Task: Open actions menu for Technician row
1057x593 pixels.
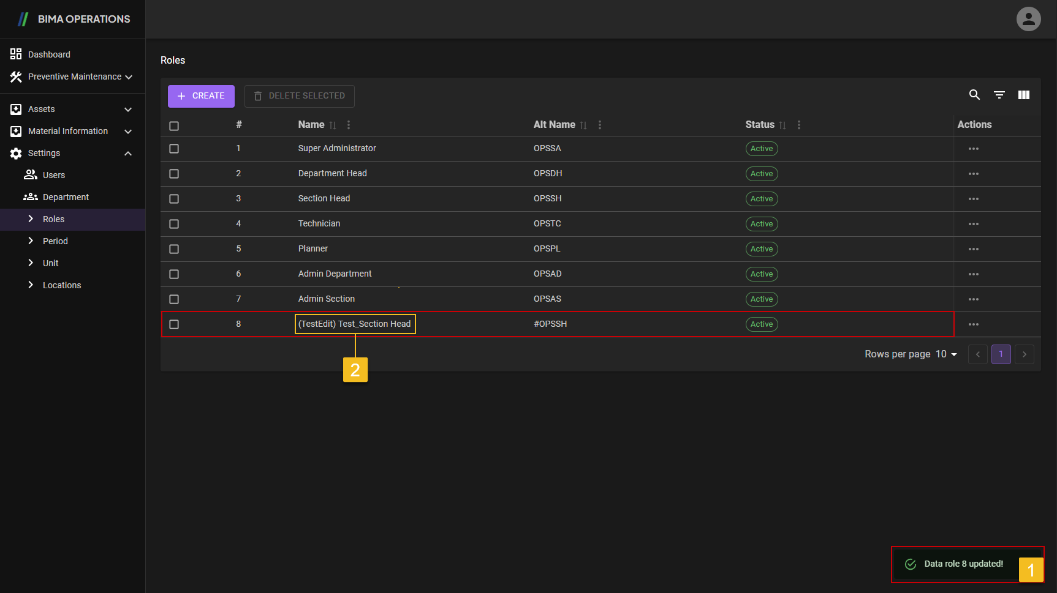Action: 973,224
